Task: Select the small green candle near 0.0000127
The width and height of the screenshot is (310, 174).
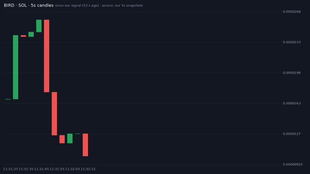Action: coord(70,138)
